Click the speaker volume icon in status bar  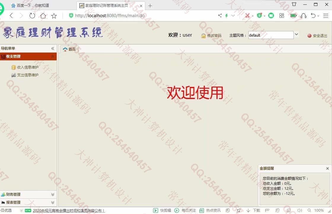click(x=300, y=210)
